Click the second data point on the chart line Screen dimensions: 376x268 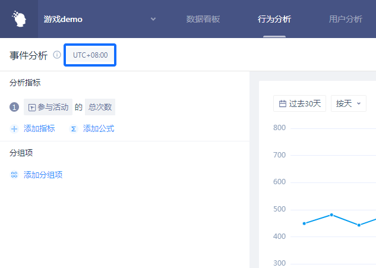tap(331, 215)
